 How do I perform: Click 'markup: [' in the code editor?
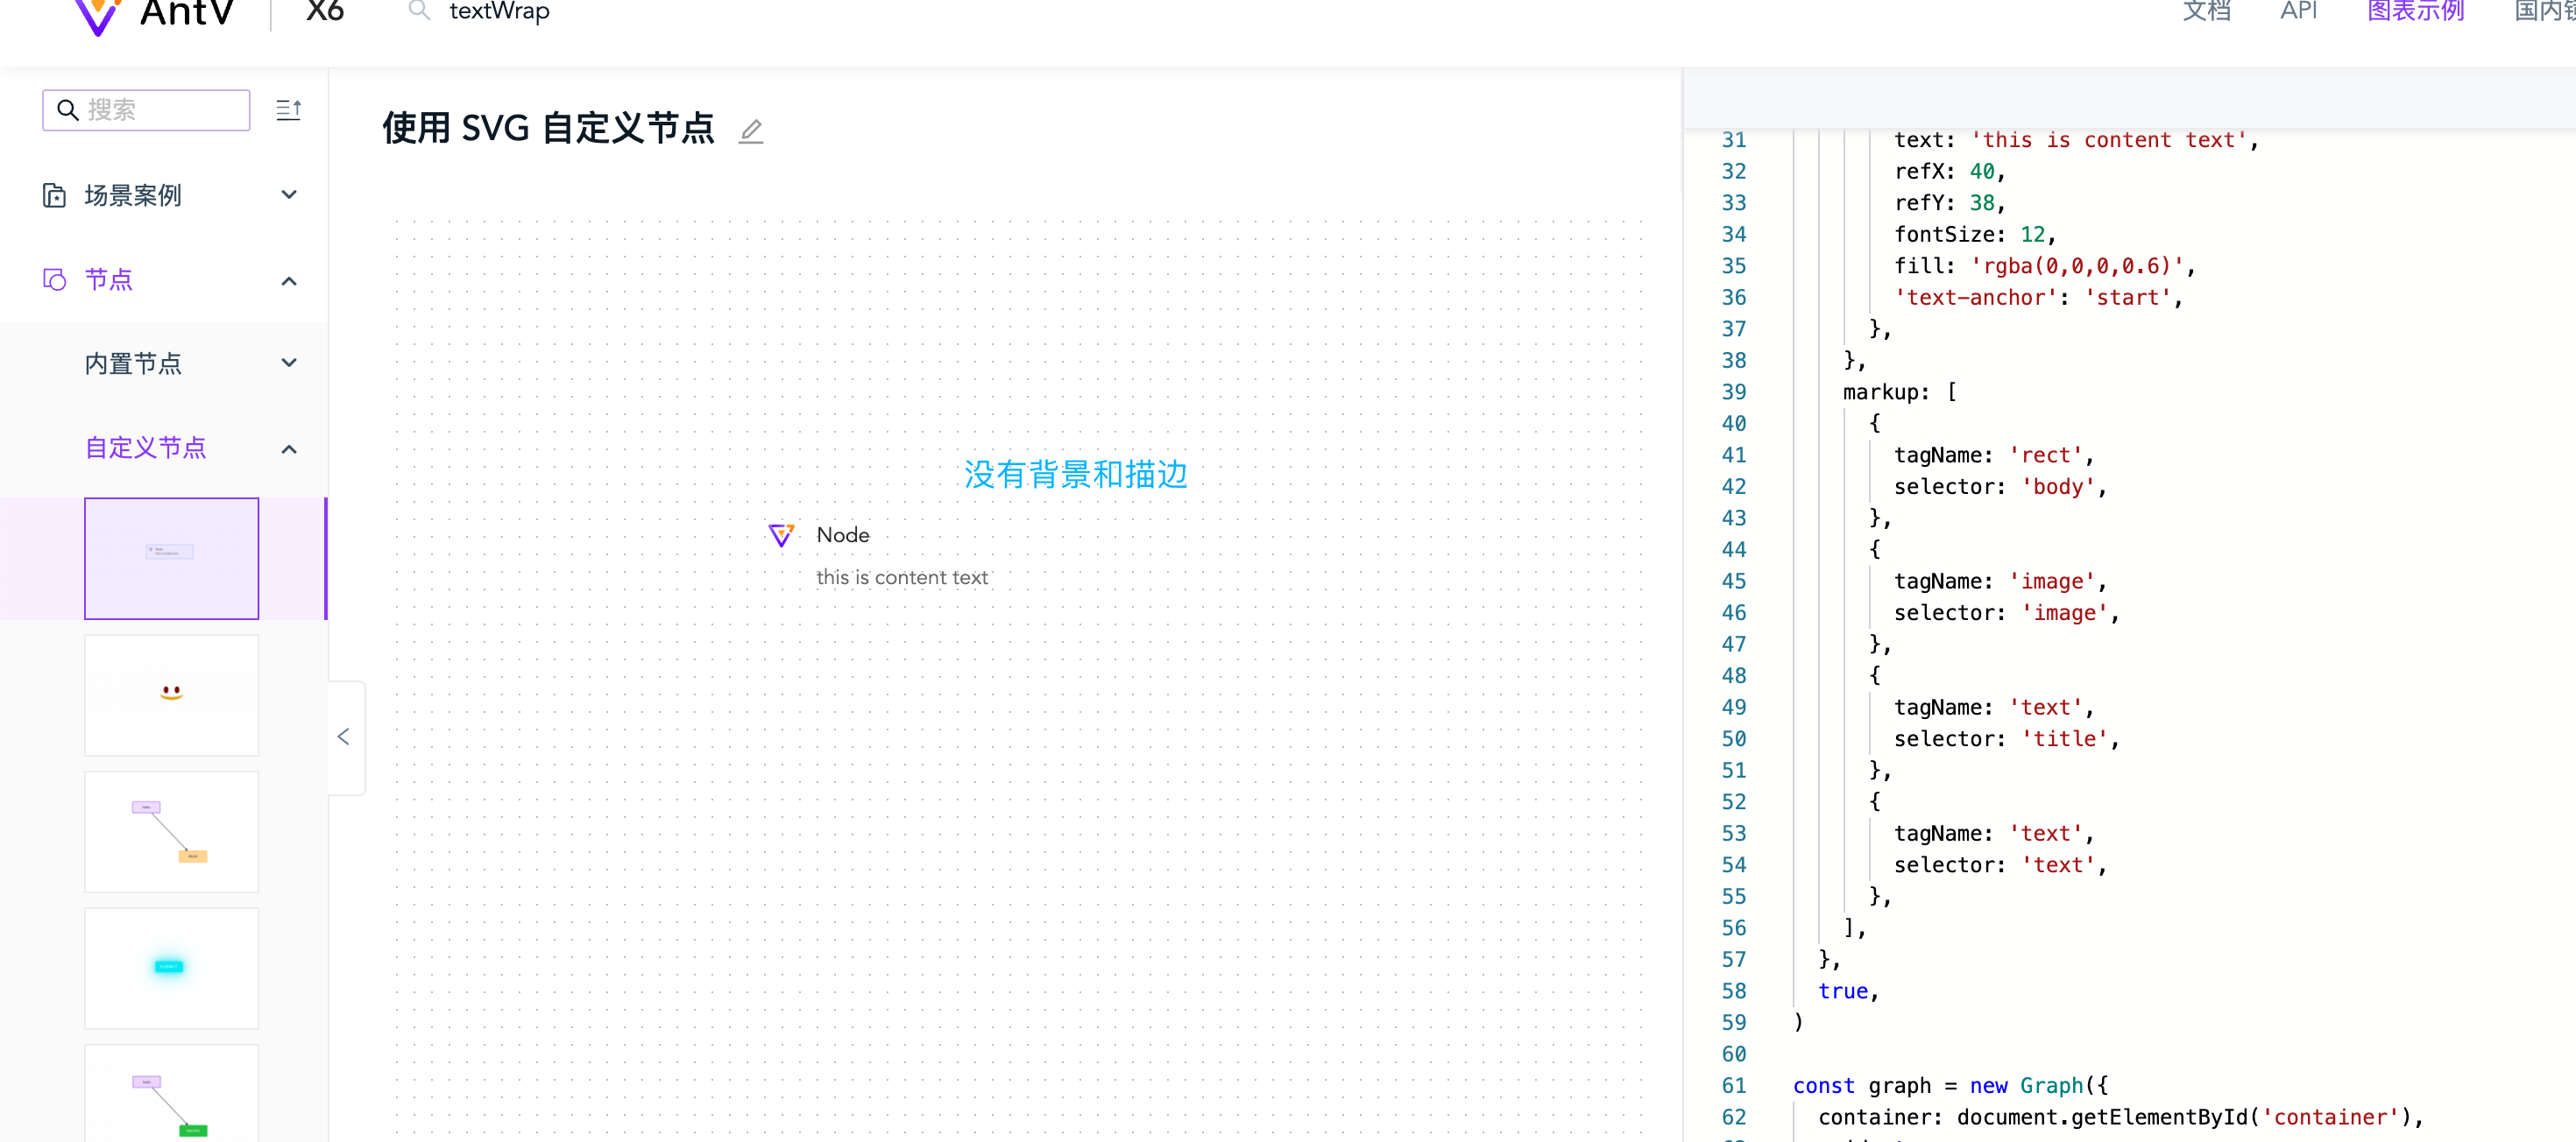[1899, 391]
